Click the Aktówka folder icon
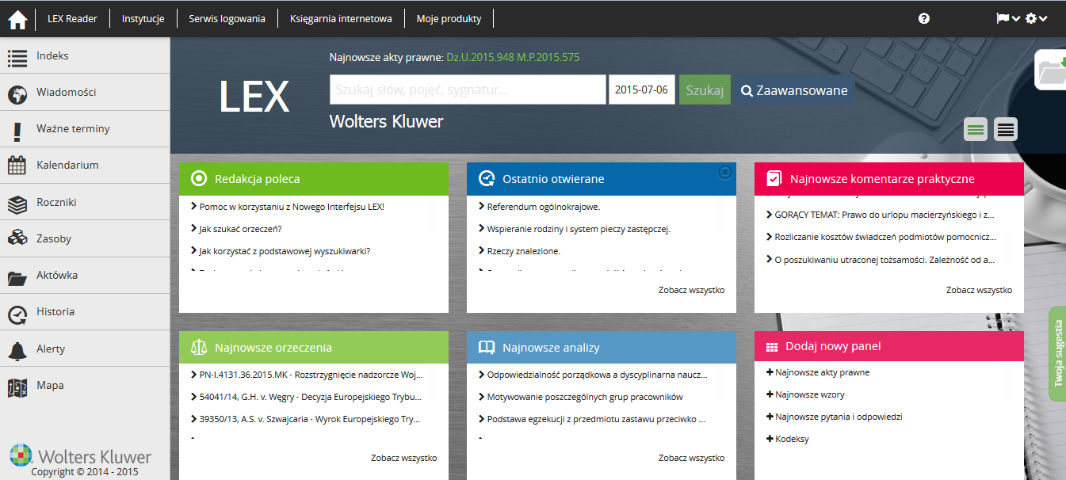1066x480 pixels. coord(17,277)
